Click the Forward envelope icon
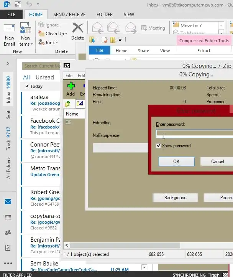Screen dimensions: 233x277 coord(131,28)
